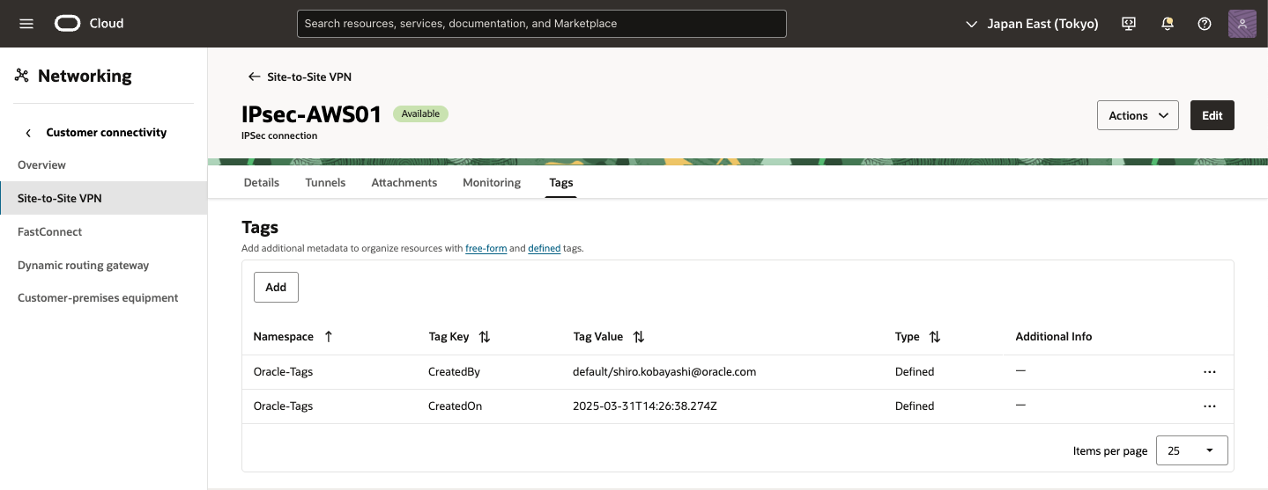Viewport: 1268px width, 490px height.
Task: Sort the Type column
Action: coord(935,336)
